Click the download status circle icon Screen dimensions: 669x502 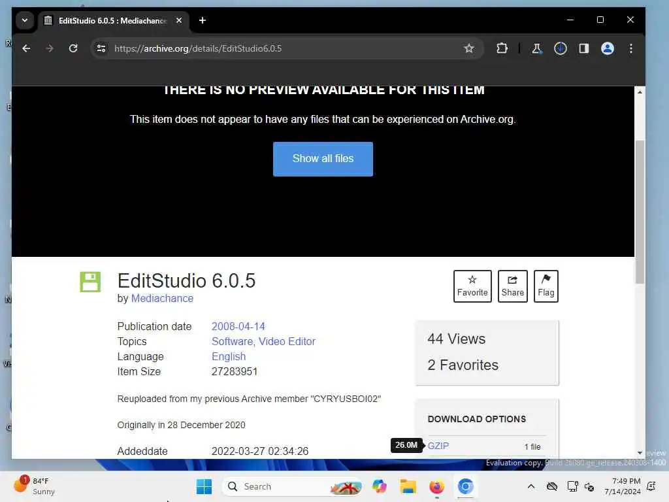pos(560,48)
